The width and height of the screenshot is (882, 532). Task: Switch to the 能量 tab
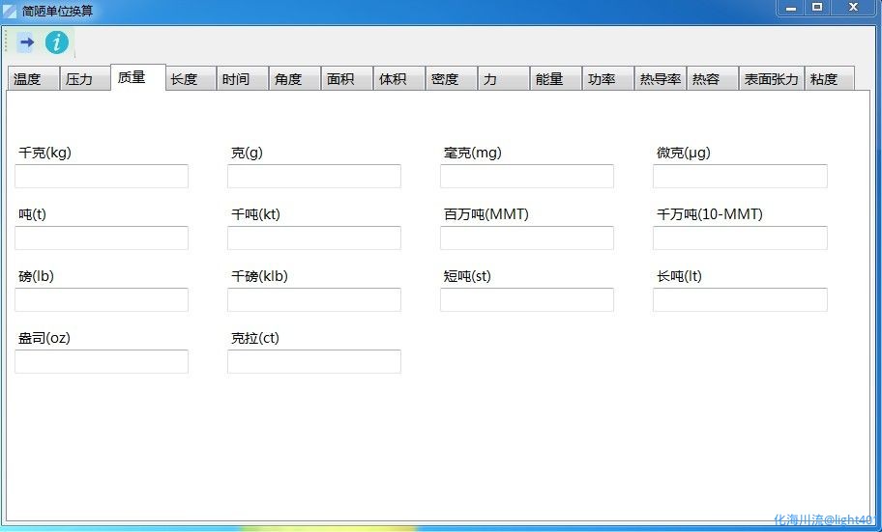[x=554, y=79]
